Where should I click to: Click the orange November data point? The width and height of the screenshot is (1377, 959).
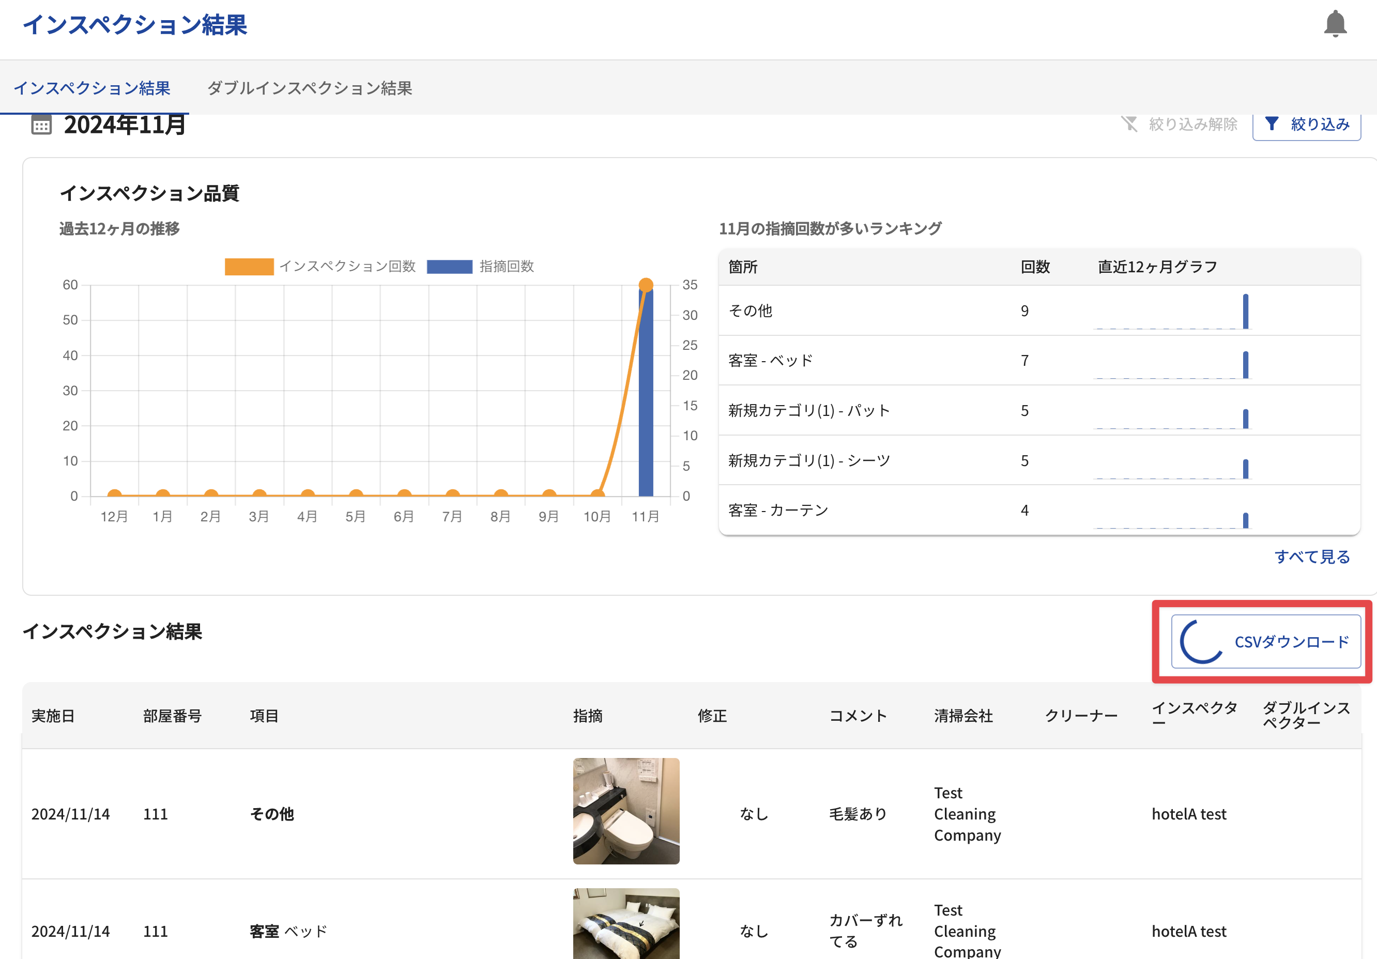coord(646,285)
